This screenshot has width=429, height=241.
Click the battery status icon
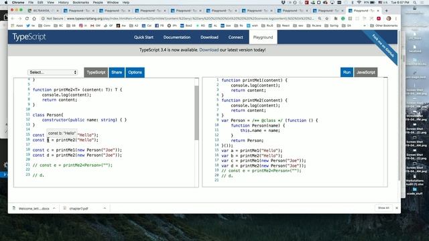coord(373,3)
